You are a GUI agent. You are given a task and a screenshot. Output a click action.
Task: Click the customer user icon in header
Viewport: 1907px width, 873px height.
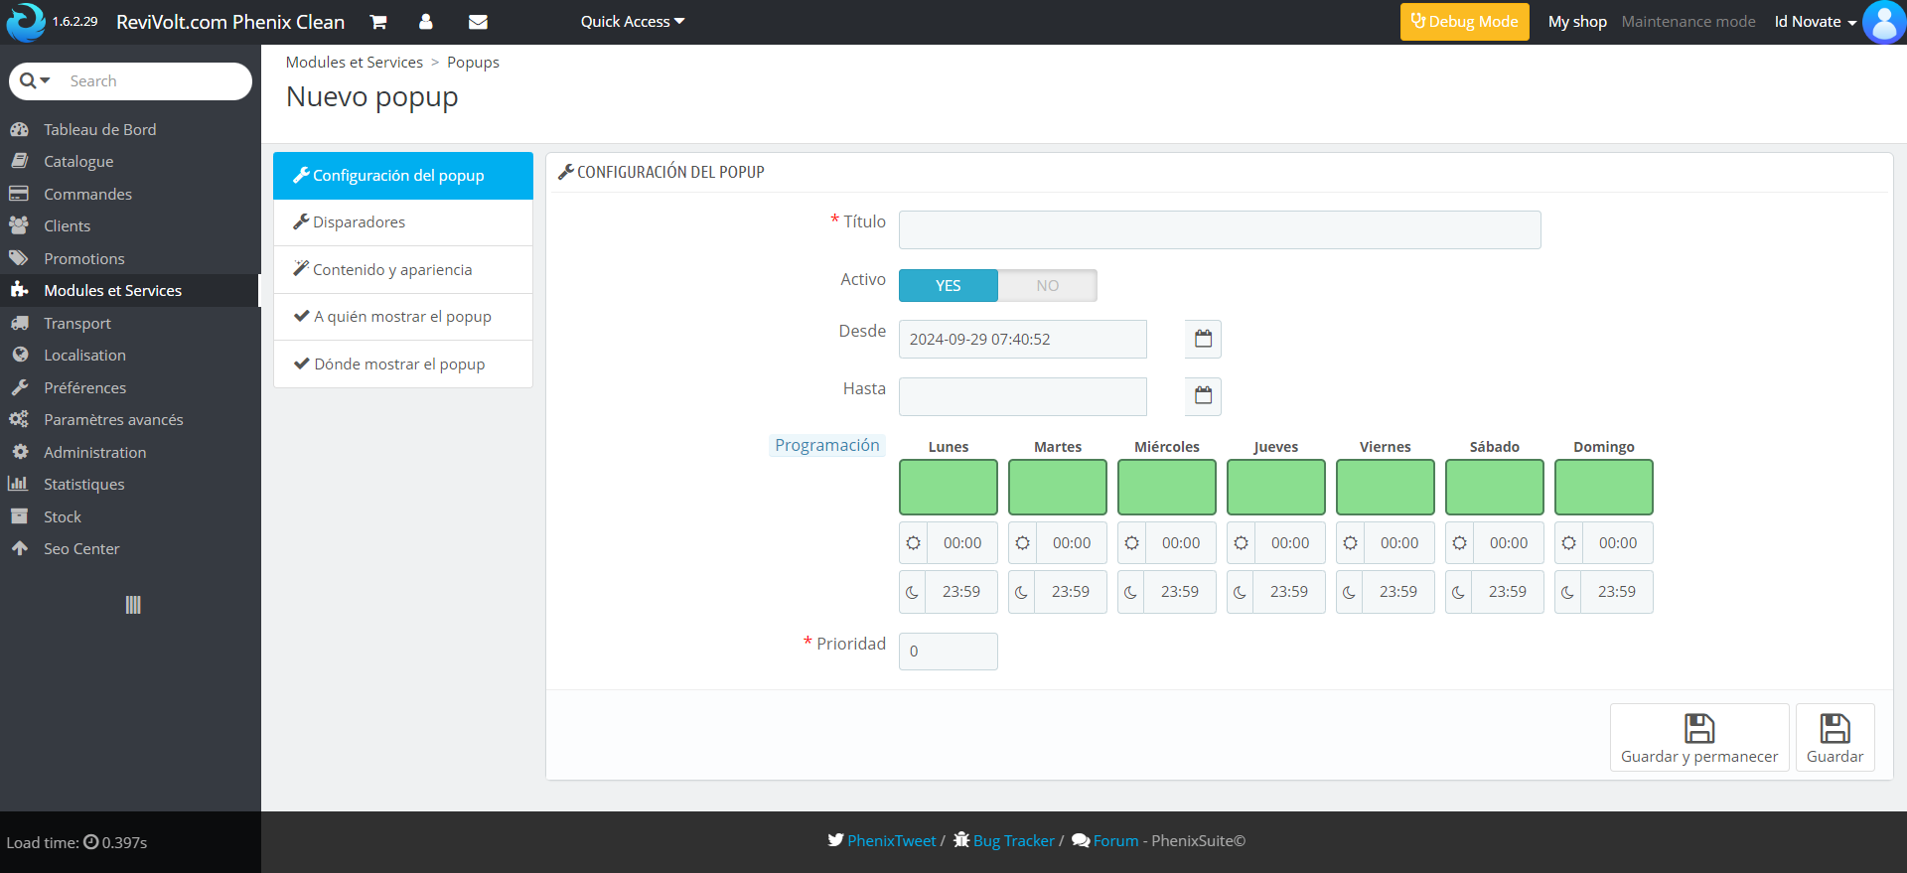[426, 22]
